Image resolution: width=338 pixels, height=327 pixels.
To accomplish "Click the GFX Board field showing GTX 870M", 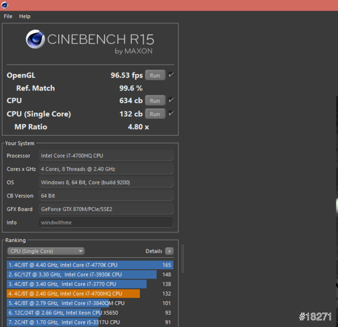I will 106,209.
